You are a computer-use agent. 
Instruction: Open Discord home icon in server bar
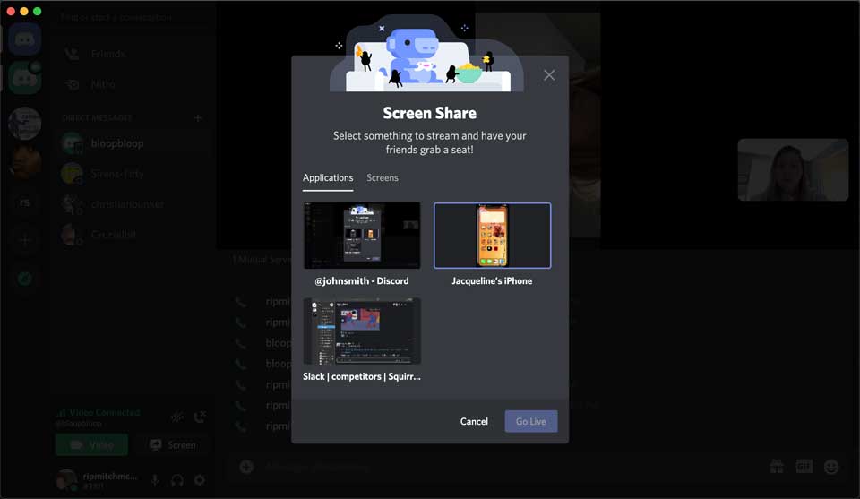[x=25, y=39]
